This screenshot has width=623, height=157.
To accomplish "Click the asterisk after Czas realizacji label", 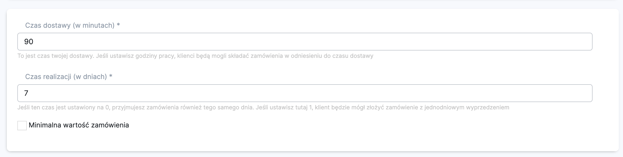I will click(111, 77).
